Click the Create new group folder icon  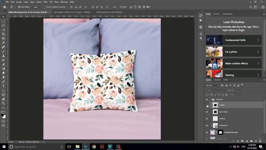[x=251, y=141]
